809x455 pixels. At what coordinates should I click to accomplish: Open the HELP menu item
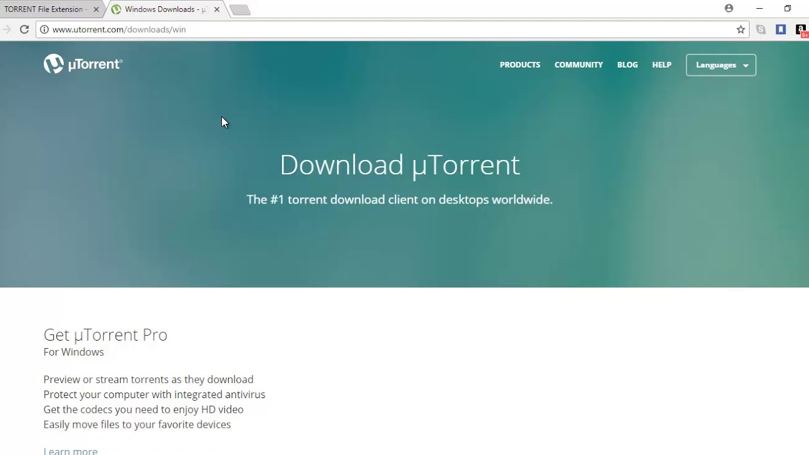click(662, 64)
